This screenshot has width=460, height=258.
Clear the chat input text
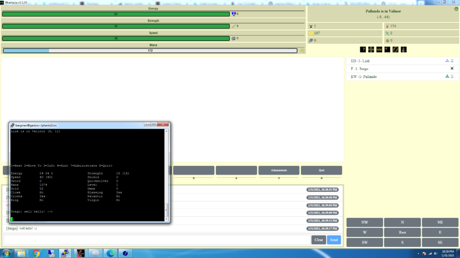(319, 240)
